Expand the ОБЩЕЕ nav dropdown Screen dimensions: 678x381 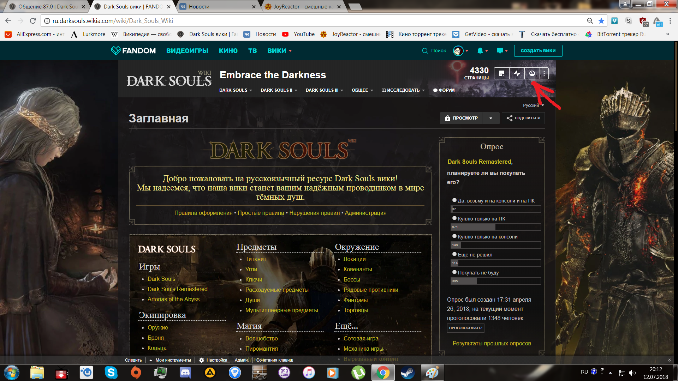pyautogui.click(x=362, y=90)
